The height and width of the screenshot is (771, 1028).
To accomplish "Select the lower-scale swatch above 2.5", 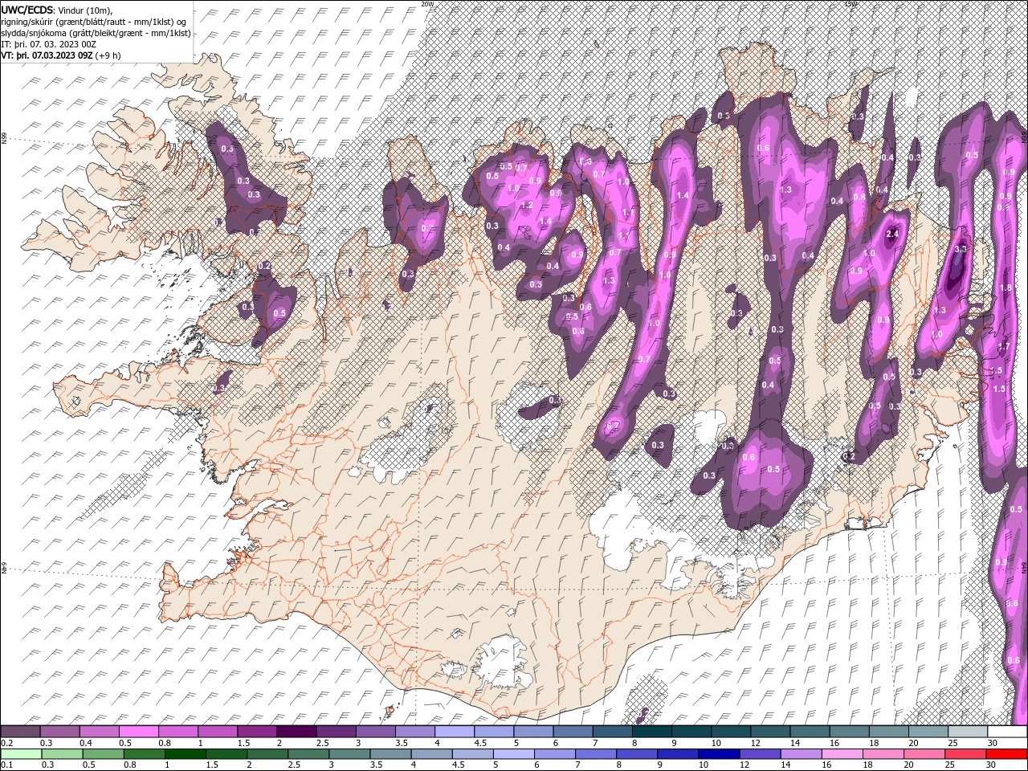I will pos(308,754).
